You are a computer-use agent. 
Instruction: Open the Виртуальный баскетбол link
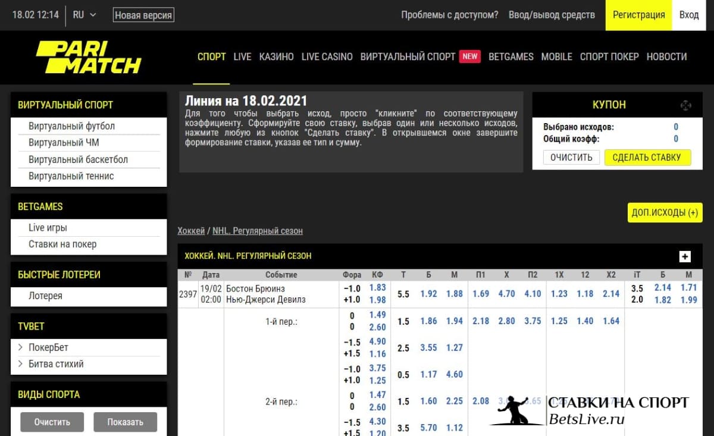pyautogui.click(x=78, y=159)
